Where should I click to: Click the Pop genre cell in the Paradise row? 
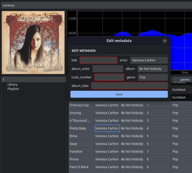point(182,152)
